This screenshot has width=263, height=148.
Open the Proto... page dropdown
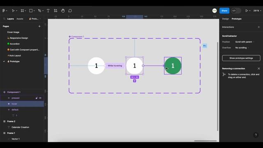35,19
